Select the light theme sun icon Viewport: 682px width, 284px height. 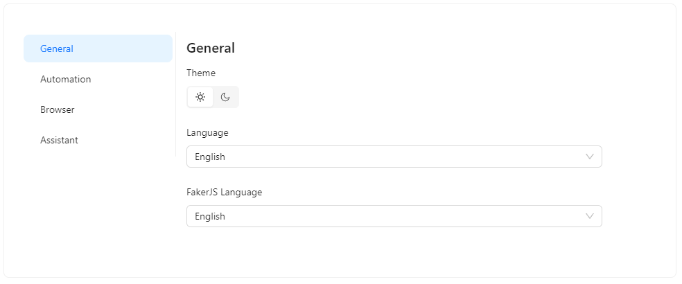click(x=200, y=97)
